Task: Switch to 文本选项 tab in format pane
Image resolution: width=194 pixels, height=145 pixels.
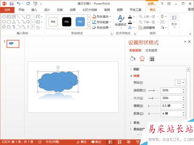Action: [x=151, y=50]
